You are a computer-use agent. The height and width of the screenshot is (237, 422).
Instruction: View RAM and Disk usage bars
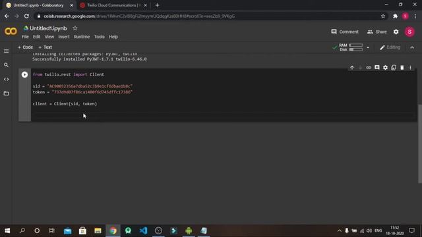click(x=351, y=47)
